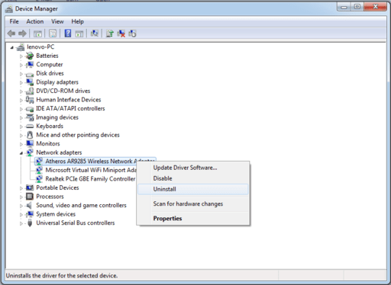Expand the Sound, video and game controllers arrow
The image size is (391, 285).
(21, 206)
